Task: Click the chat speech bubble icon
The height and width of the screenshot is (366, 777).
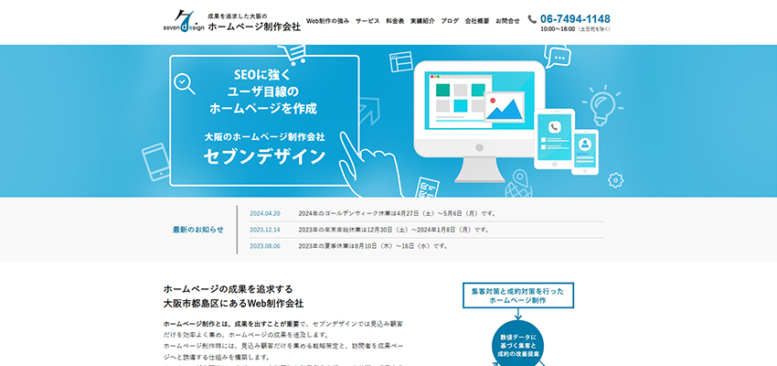Action: pos(558,56)
